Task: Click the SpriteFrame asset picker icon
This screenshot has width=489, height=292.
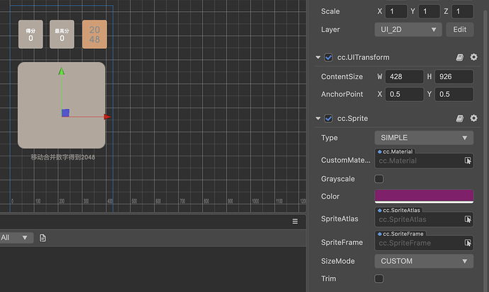Action: (468, 243)
